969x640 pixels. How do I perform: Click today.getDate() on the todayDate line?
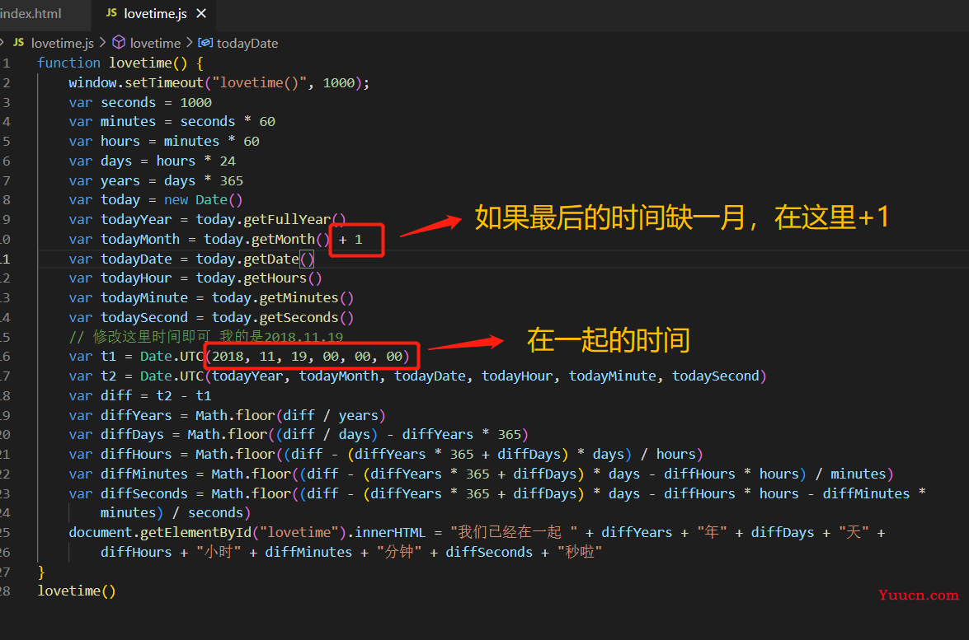[x=255, y=259]
